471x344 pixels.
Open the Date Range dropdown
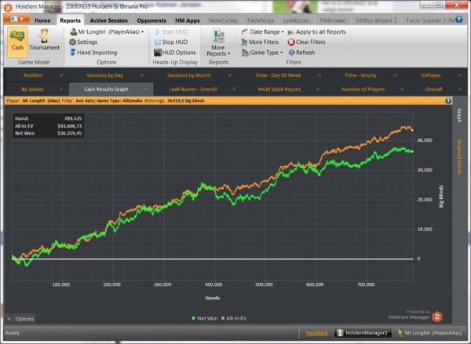tap(283, 32)
